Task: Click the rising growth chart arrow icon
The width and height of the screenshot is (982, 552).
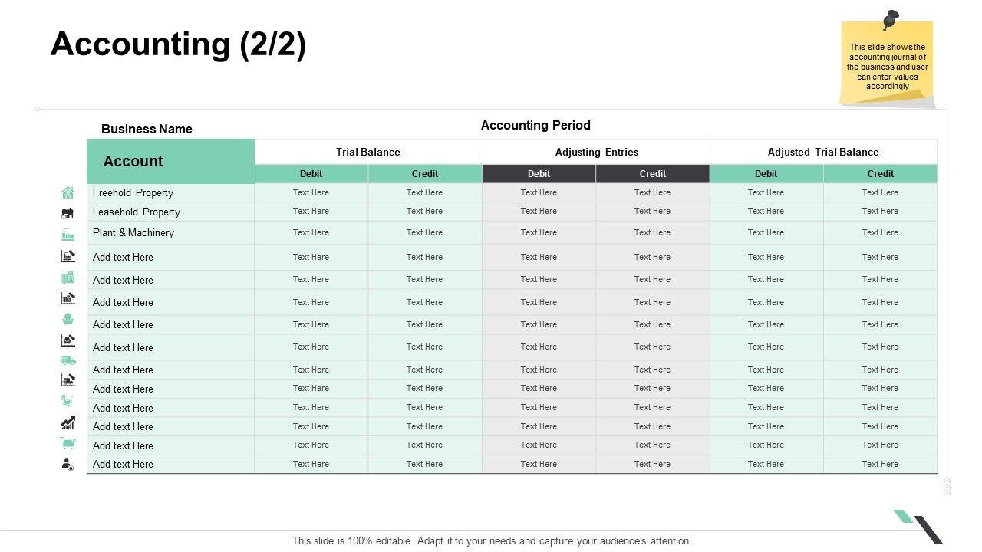Action: pyautogui.click(x=68, y=422)
